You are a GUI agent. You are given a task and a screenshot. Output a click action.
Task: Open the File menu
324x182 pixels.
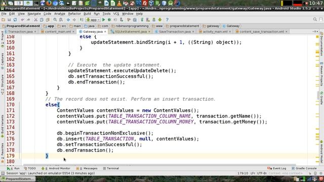click(x=4, y=14)
